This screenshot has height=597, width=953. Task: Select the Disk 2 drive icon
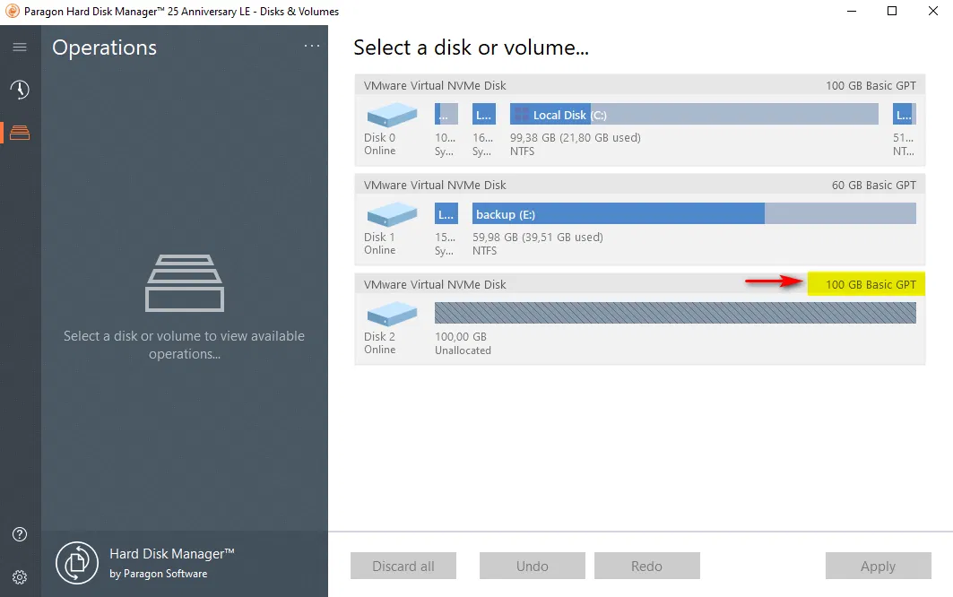(392, 314)
